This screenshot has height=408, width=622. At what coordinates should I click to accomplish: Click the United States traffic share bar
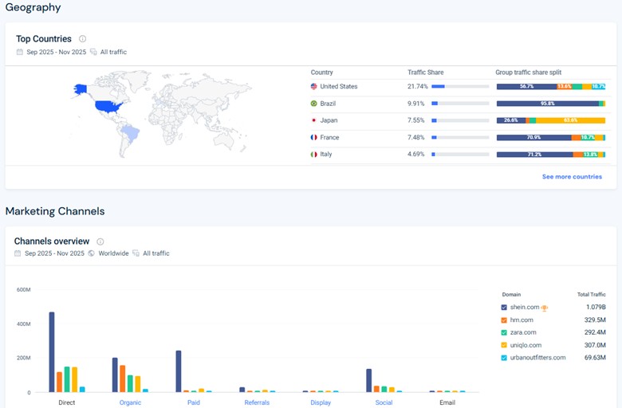[x=460, y=86]
